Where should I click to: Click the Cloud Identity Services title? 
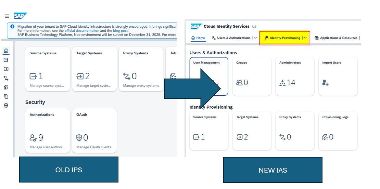(227, 26)
